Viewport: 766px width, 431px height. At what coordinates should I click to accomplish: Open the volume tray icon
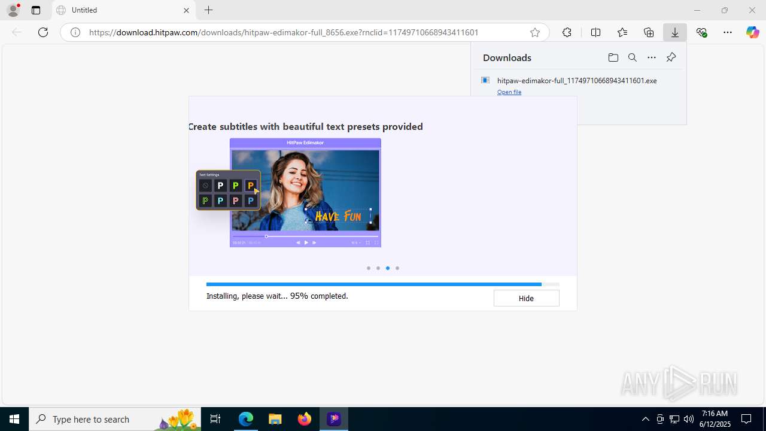pos(689,419)
